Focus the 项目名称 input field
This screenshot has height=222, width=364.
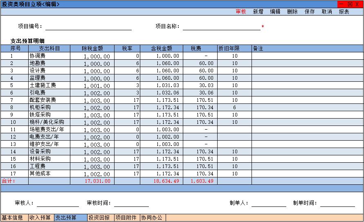[x=221, y=26]
